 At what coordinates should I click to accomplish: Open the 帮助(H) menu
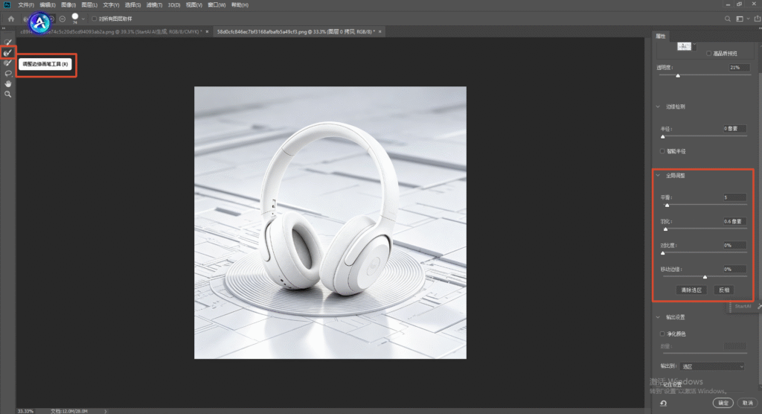click(x=240, y=5)
